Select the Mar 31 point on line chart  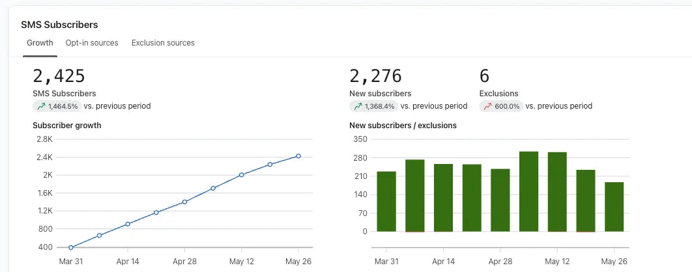(x=70, y=247)
